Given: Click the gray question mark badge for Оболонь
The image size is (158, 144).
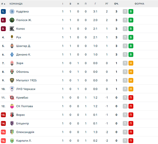Looking at the screenshot, I should [125, 72].
